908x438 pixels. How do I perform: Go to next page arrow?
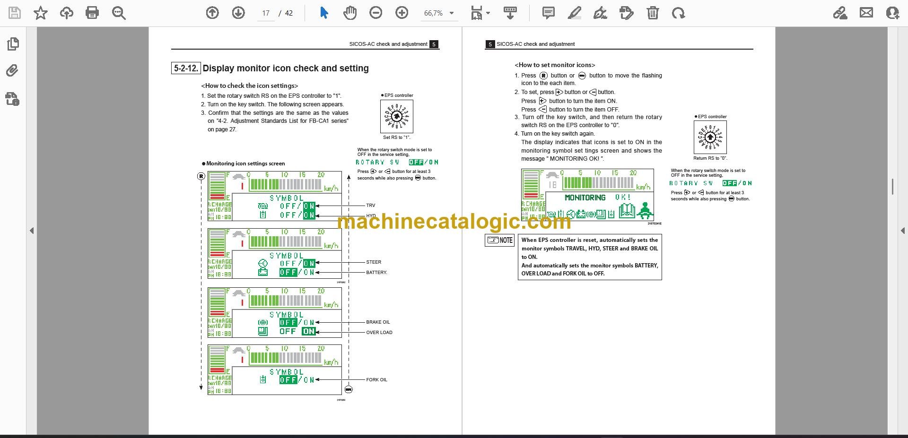(x=238, y=13)
